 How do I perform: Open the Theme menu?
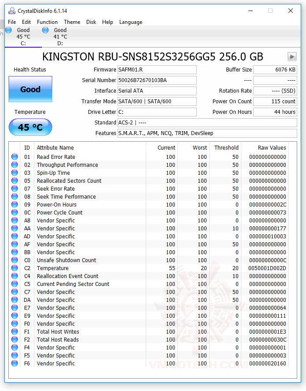(72, 22)
